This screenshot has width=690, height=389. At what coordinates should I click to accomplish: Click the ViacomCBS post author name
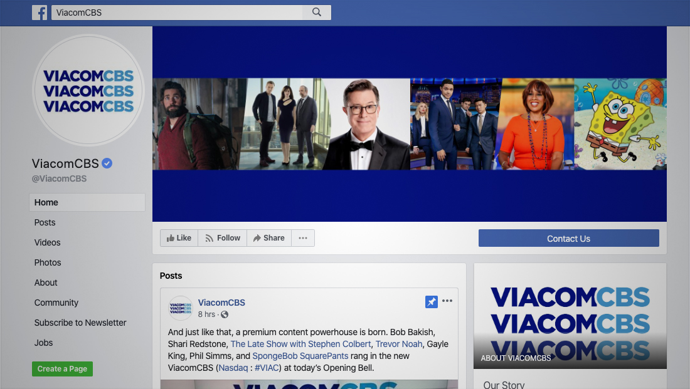pos(221,303)
